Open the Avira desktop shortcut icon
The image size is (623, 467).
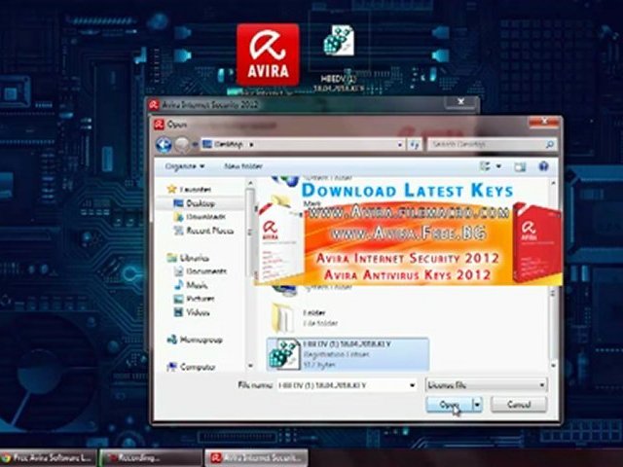coord(268,54)
